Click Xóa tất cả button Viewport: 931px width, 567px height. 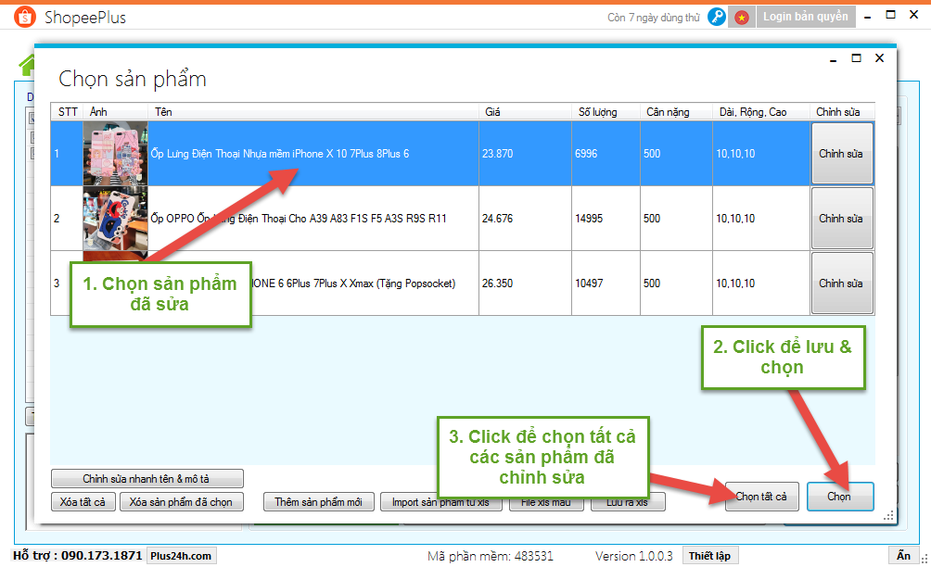tap(83, 502)
